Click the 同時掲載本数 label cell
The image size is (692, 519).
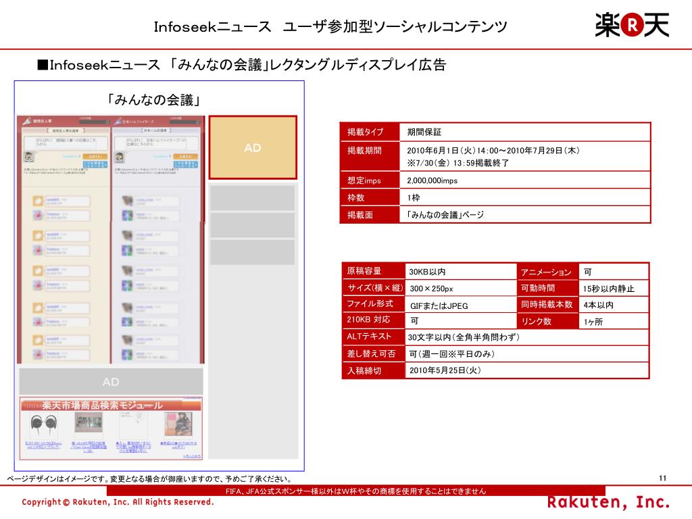point(547,305)
